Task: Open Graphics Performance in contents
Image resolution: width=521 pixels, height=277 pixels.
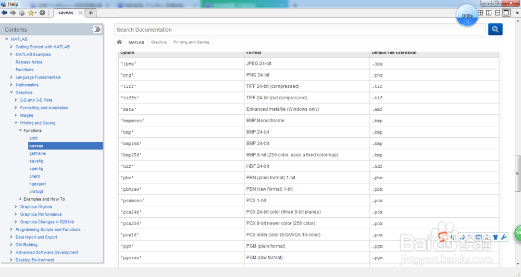Action: (x=41, y=215)
